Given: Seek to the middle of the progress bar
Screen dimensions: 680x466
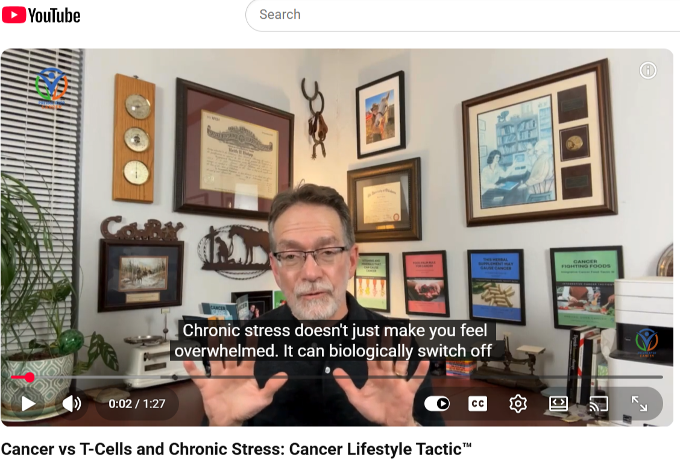Looking at the screenshot, I should click(x=337, y=377).
